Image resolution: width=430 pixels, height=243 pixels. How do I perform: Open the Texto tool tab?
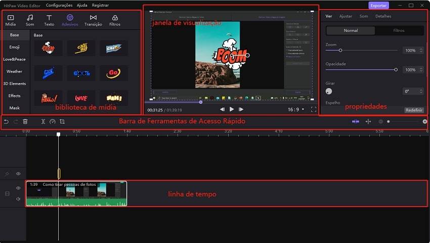pos(49,20)
